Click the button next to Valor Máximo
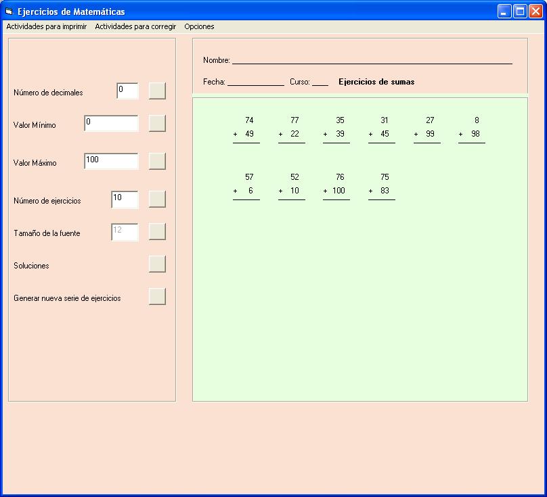The image size is (547, 497). [x=157, y=162]
